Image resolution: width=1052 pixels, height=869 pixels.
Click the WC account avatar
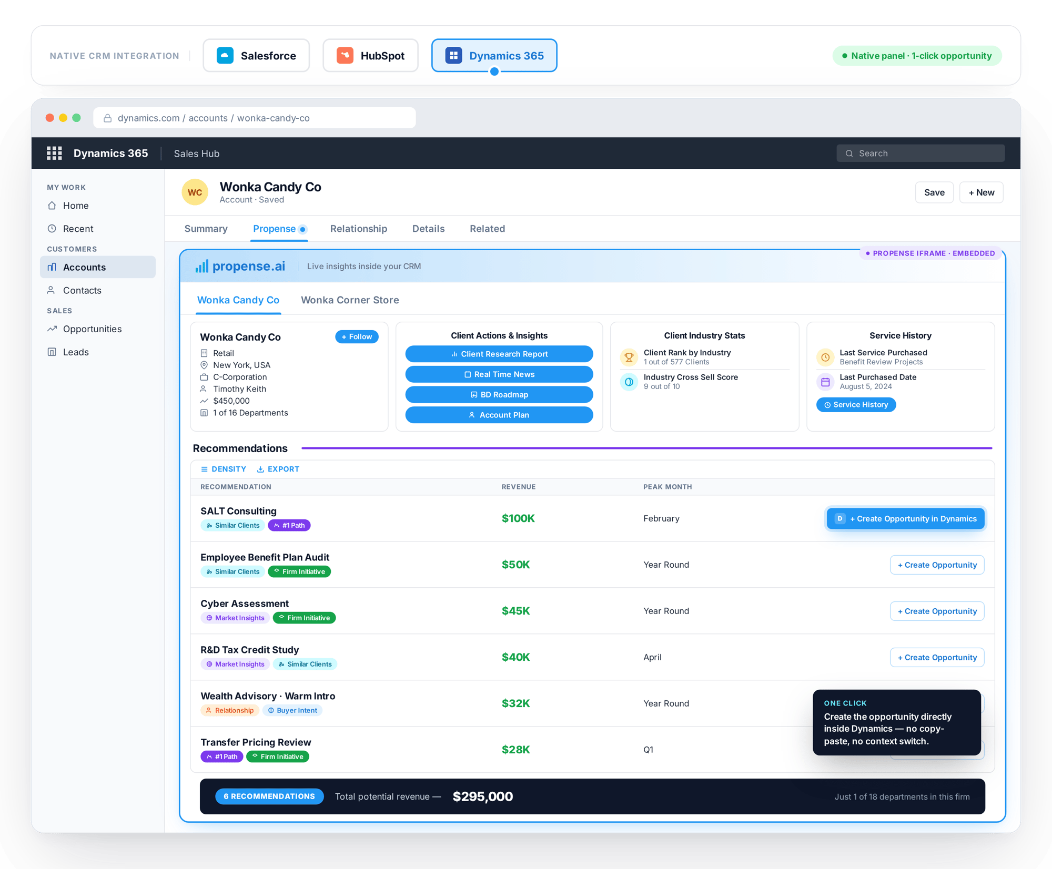[x=195, y=192]
